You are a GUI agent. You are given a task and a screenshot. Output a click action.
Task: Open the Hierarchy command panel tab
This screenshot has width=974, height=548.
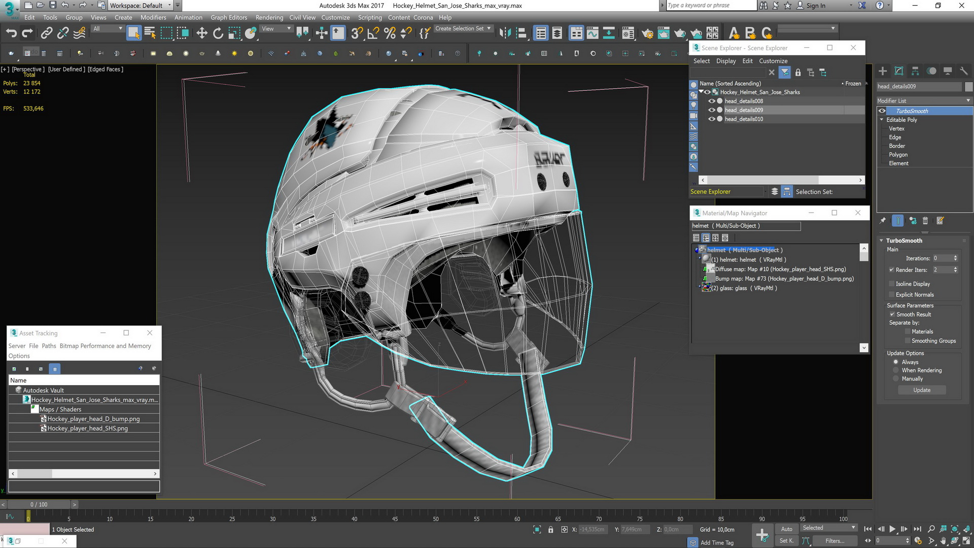pos(915,71)
